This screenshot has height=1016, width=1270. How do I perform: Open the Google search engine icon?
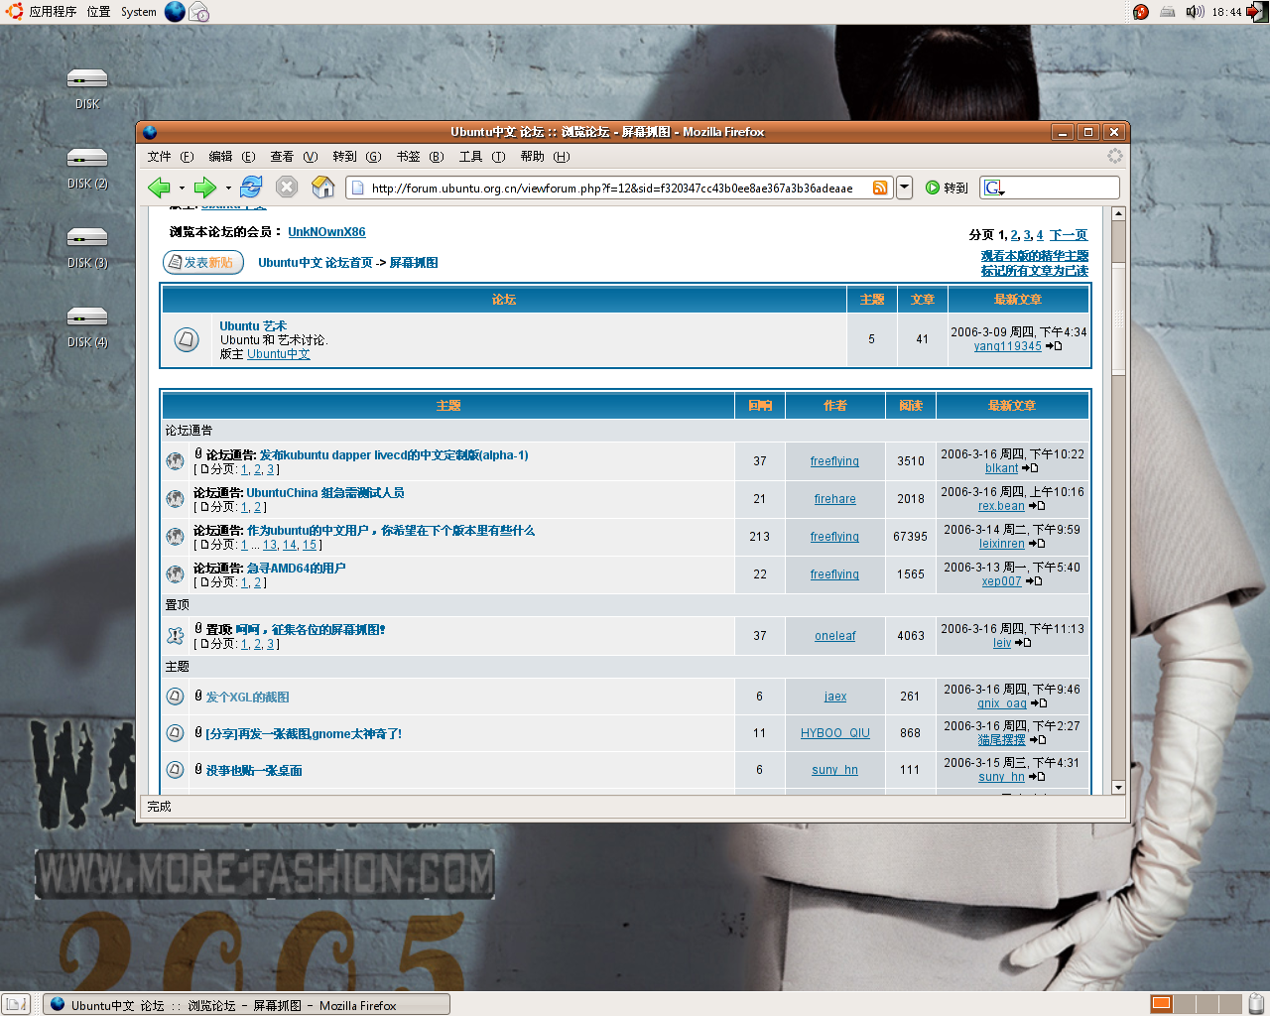click(x=994, y=188)
